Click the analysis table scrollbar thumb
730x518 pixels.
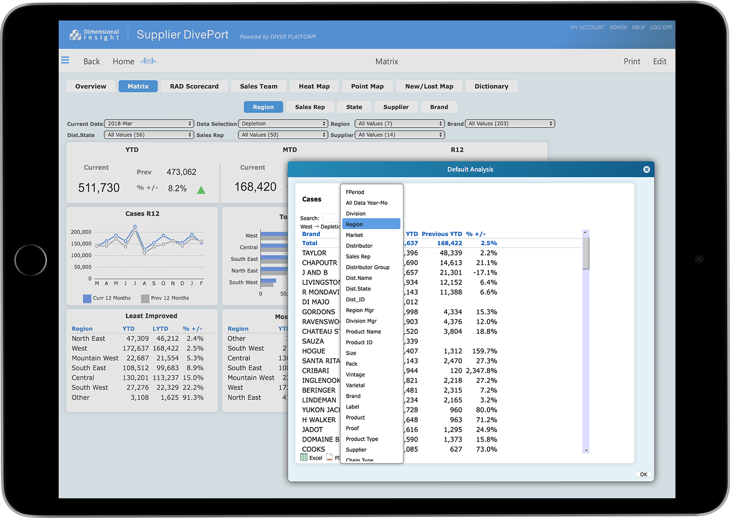pos(585,253)
